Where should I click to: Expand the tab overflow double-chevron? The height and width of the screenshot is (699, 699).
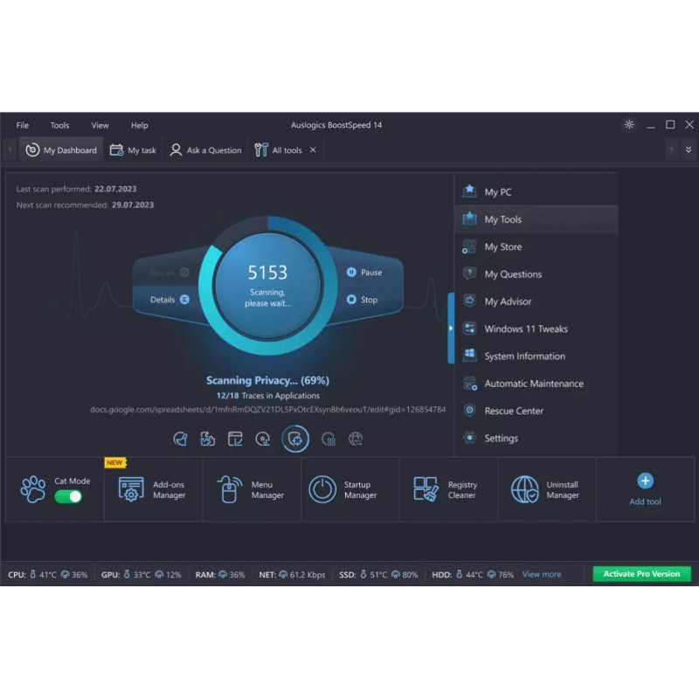tap(688, 150)
